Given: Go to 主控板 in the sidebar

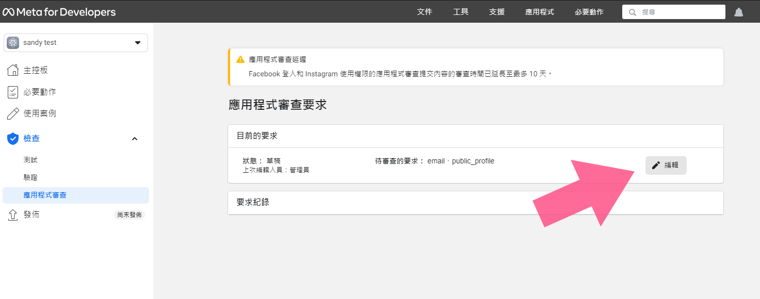Looking at the screenshot, I should 36,70.
